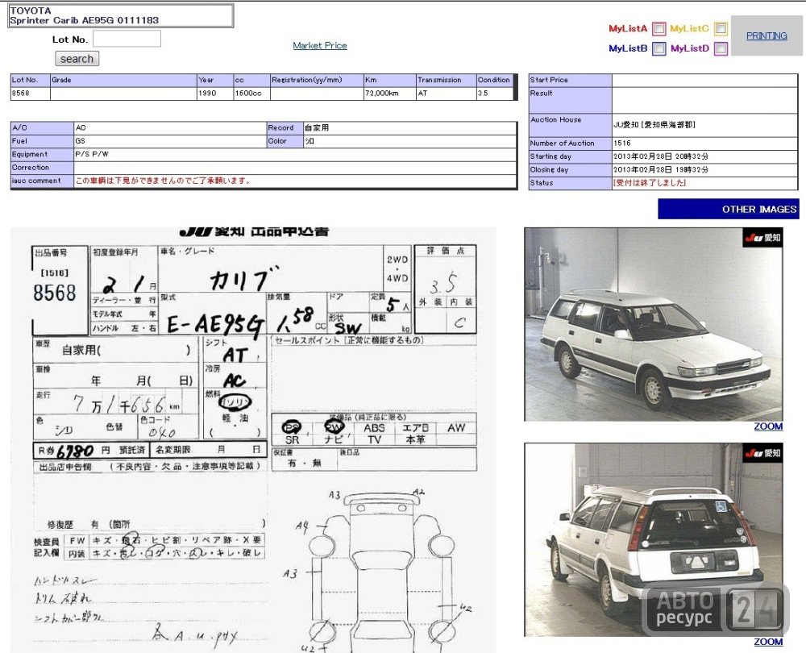Tick the MyListA checkbox
The width and height of the screenshot is (806, 653).
coord(659,29)
